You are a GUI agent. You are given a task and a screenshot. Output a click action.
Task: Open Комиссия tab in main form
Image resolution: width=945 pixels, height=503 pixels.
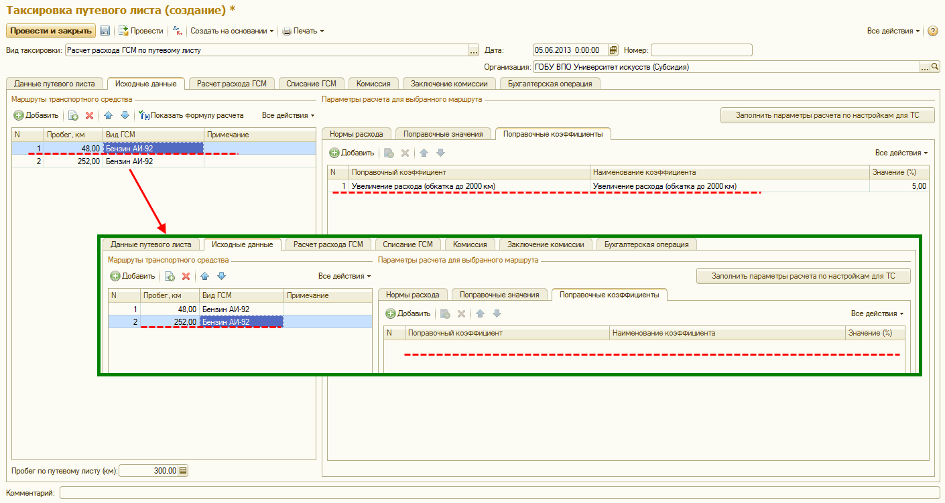[x=373, y=84]
